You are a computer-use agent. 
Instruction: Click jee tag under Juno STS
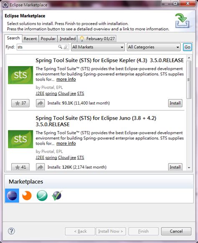coord(73,158)
